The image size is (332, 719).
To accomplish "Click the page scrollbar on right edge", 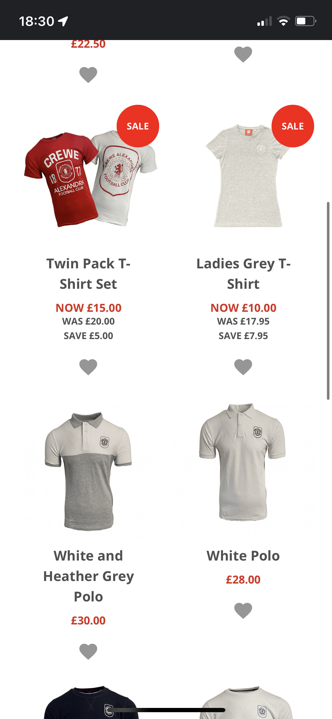I will [328, 301].
